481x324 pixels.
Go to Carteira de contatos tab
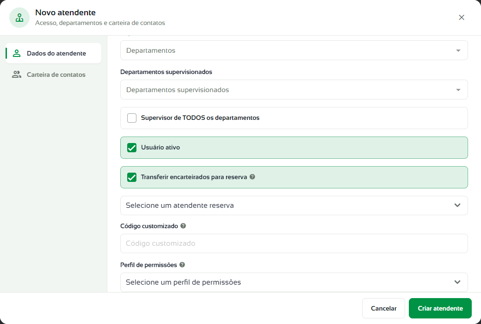coord(53,75)
